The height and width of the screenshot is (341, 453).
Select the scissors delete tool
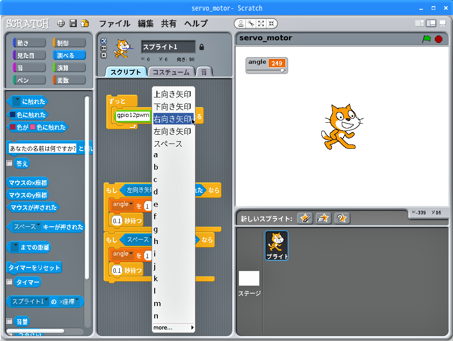click(251, 23)
